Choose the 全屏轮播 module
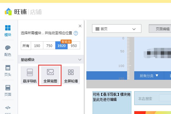Image resolution: width=171 pixels, height=114 pixels. pos(71,75)
